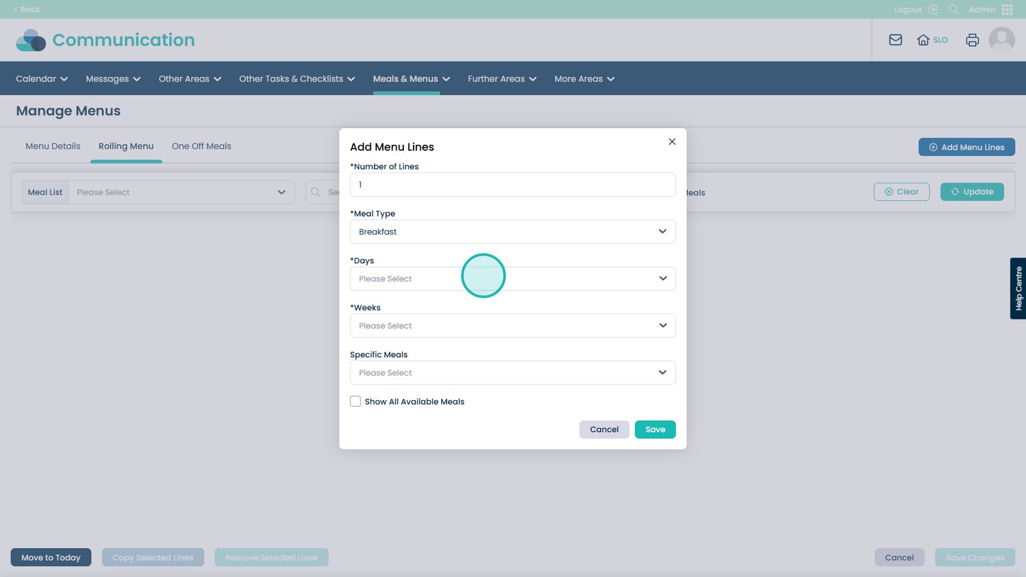The height and width of the screenshot is (577, 1026).
Task: Select the One Off Meals tab
Action: click(201, 146)
